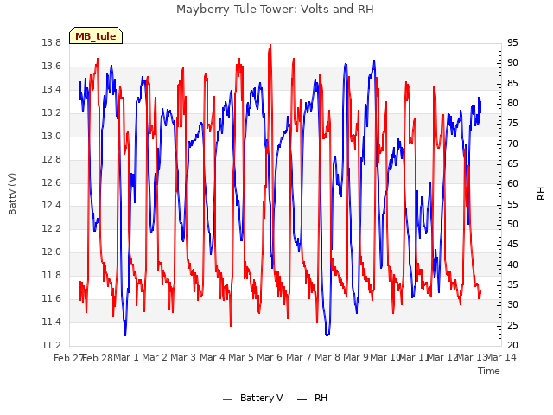Viewport: 553px width, 415px height.
Task: Click the 65 tick on the RH axis
Action: (x=512, y=163)
